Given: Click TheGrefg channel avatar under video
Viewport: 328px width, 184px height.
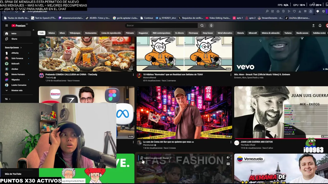Looking at the screenshot, I should point(41,75).
